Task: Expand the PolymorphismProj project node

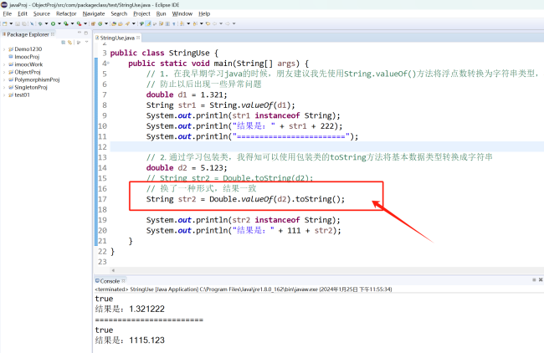Action: 4,79
